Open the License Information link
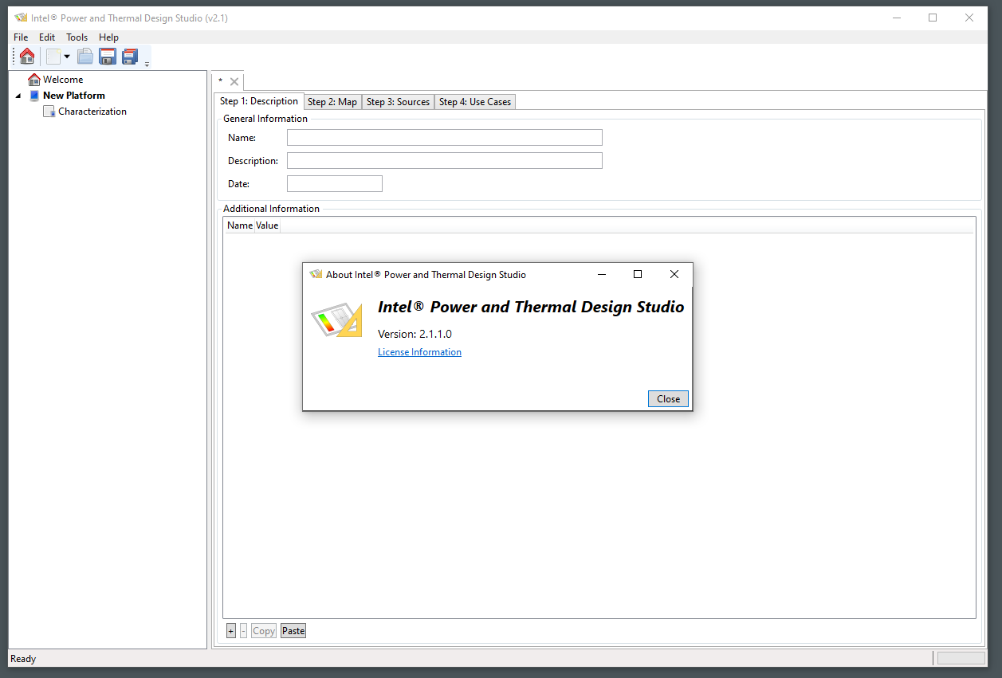 click(419, 352)
